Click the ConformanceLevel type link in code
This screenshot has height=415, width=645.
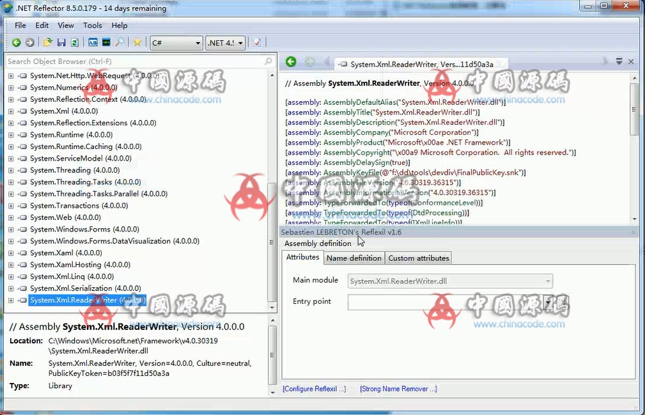tap(445, 203)
